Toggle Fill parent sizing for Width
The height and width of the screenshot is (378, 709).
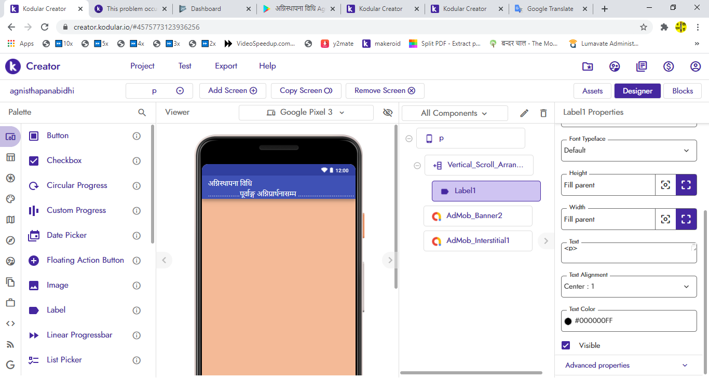(x=686, y=219)
